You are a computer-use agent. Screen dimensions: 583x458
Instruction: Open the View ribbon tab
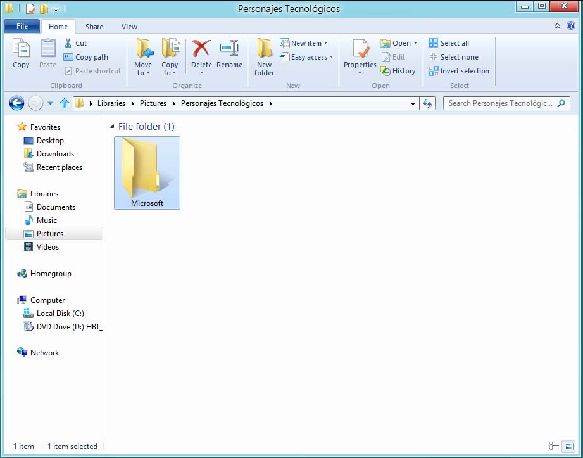pos(129,27)
